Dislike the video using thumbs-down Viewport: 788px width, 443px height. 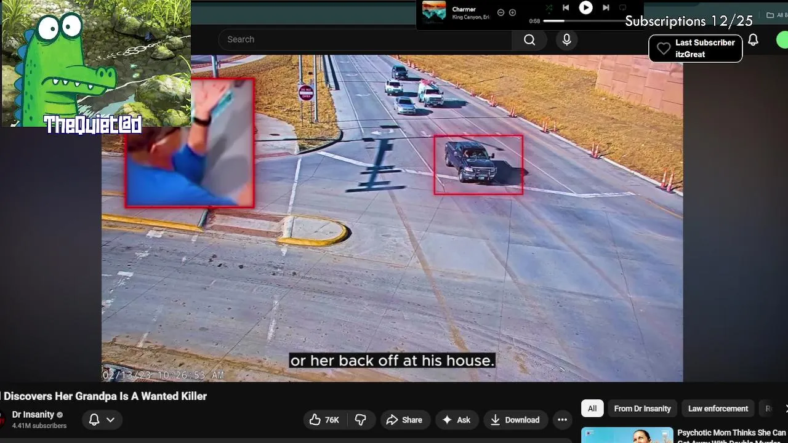pyautogui.click(x=361, y=420)
